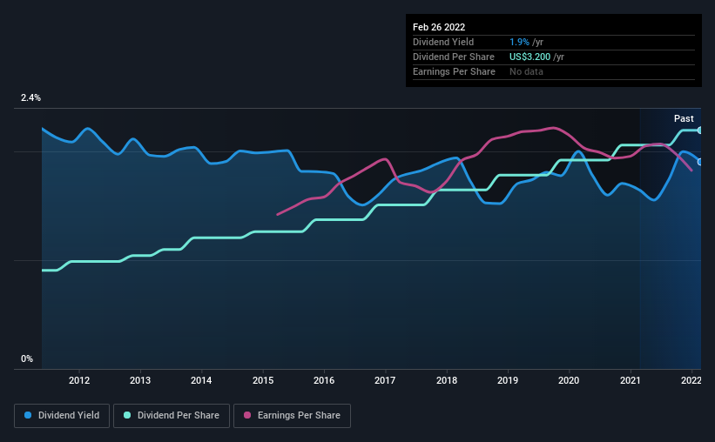The width and height of the screenshot is (715, 442).
Task: Click the 0% y-axis label
Action: click(27, 358)
